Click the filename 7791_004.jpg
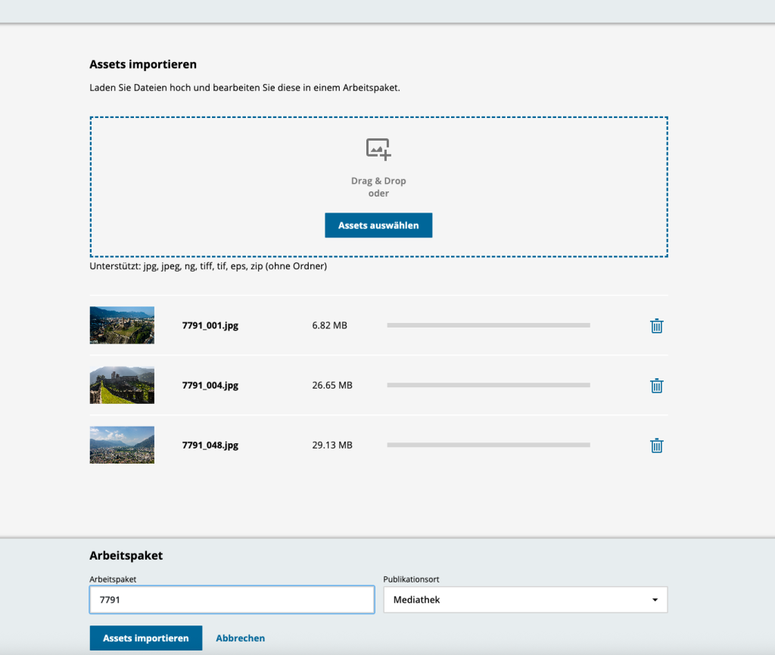 coord(210,386)
